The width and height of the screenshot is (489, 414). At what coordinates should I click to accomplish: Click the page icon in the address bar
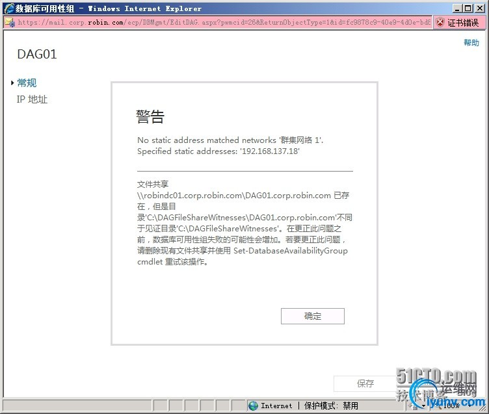(x=10, y=23)
